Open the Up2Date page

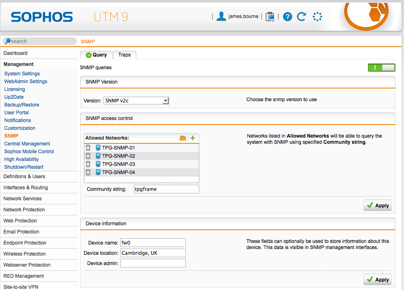coord(14,97)
